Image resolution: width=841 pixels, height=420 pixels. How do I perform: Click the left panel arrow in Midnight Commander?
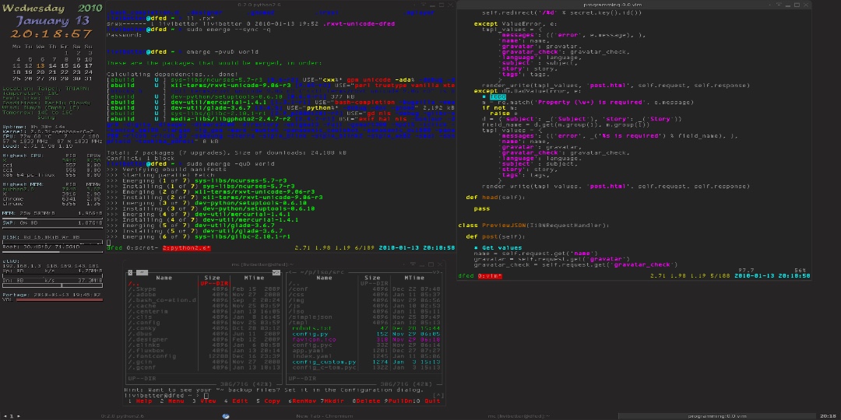coord(131,271)
